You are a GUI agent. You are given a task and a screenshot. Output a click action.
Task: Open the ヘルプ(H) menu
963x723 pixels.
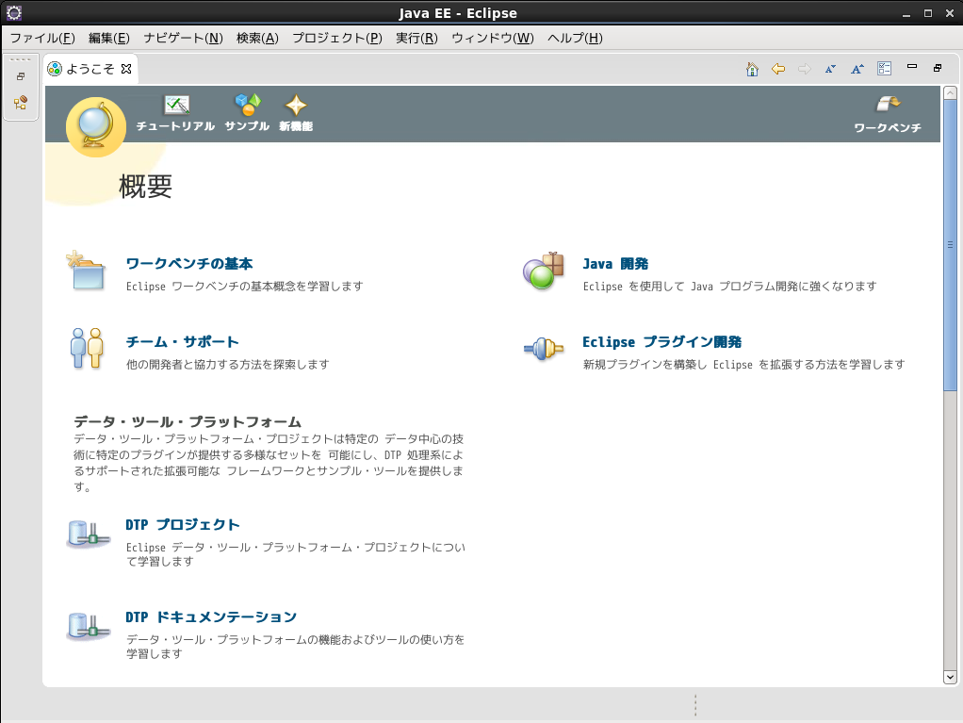tap(575, 38)
